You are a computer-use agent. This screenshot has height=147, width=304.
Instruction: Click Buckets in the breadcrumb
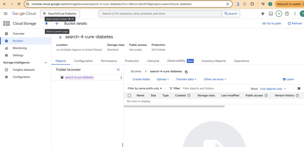pyautogui.click(x=136, y=71)
